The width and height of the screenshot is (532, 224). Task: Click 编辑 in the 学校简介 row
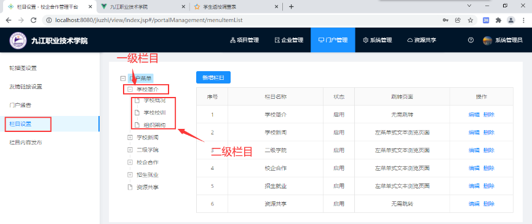pyautogui.click(x=474, y=115)
